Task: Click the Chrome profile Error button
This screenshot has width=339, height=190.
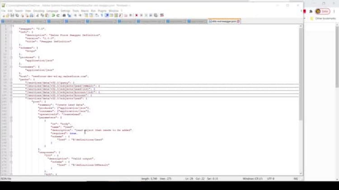Action: 322,11
